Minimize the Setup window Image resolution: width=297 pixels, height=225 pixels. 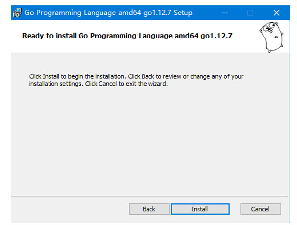[x=225, y=13]
